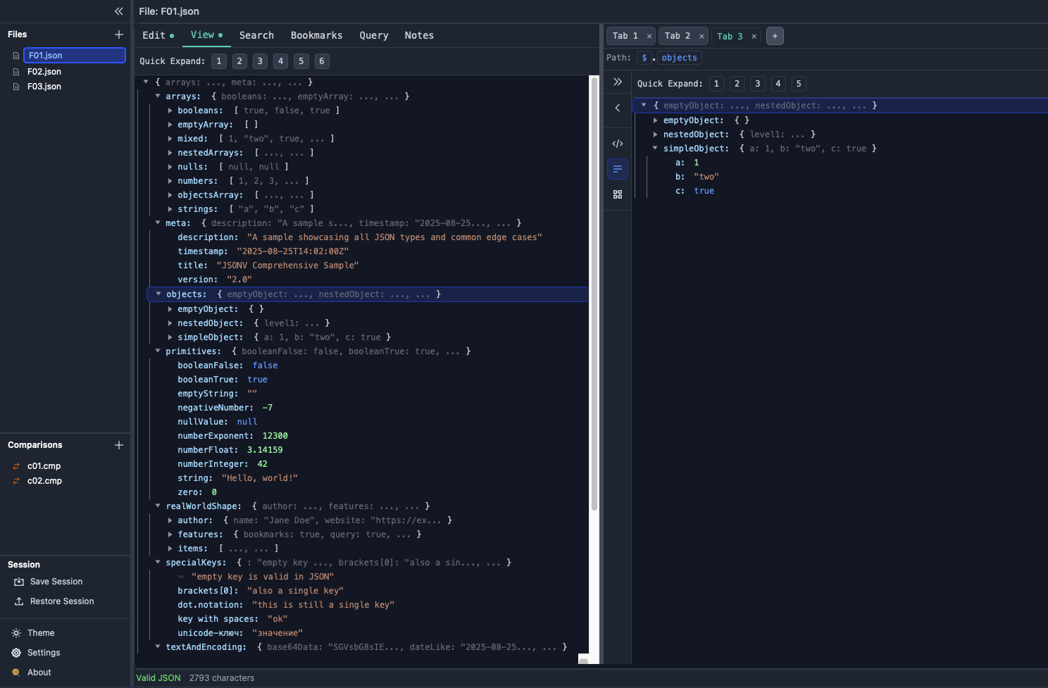This screenshot has width=1048, height=688.
Task: Expand the nulls array node
Action: click(170, 166)
